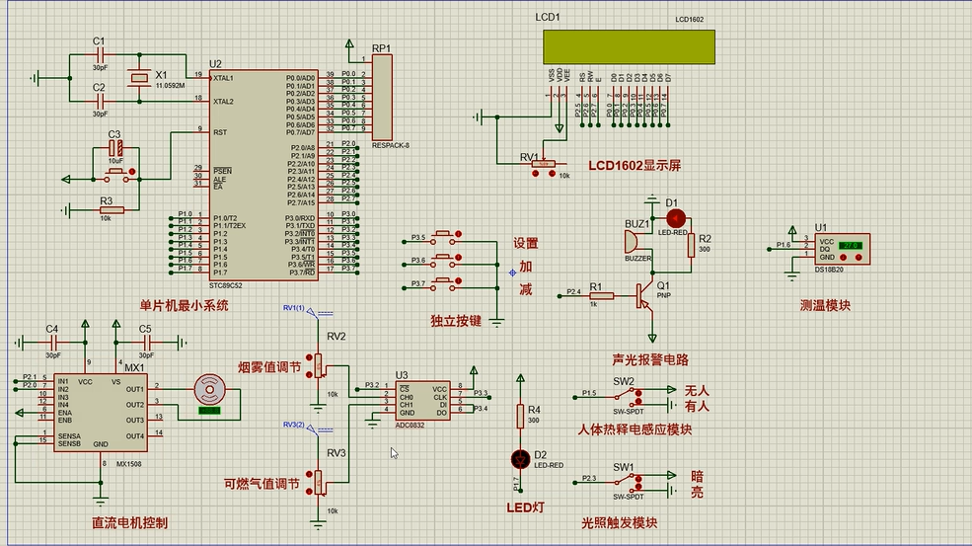
Task: Click the X1 crystal oscillator symbol
Action: pos(138,78)
